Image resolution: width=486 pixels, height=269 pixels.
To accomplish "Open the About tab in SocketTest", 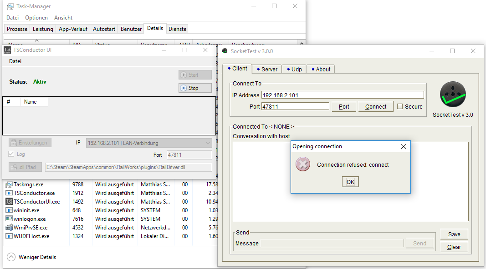I will tap(321, 69).
